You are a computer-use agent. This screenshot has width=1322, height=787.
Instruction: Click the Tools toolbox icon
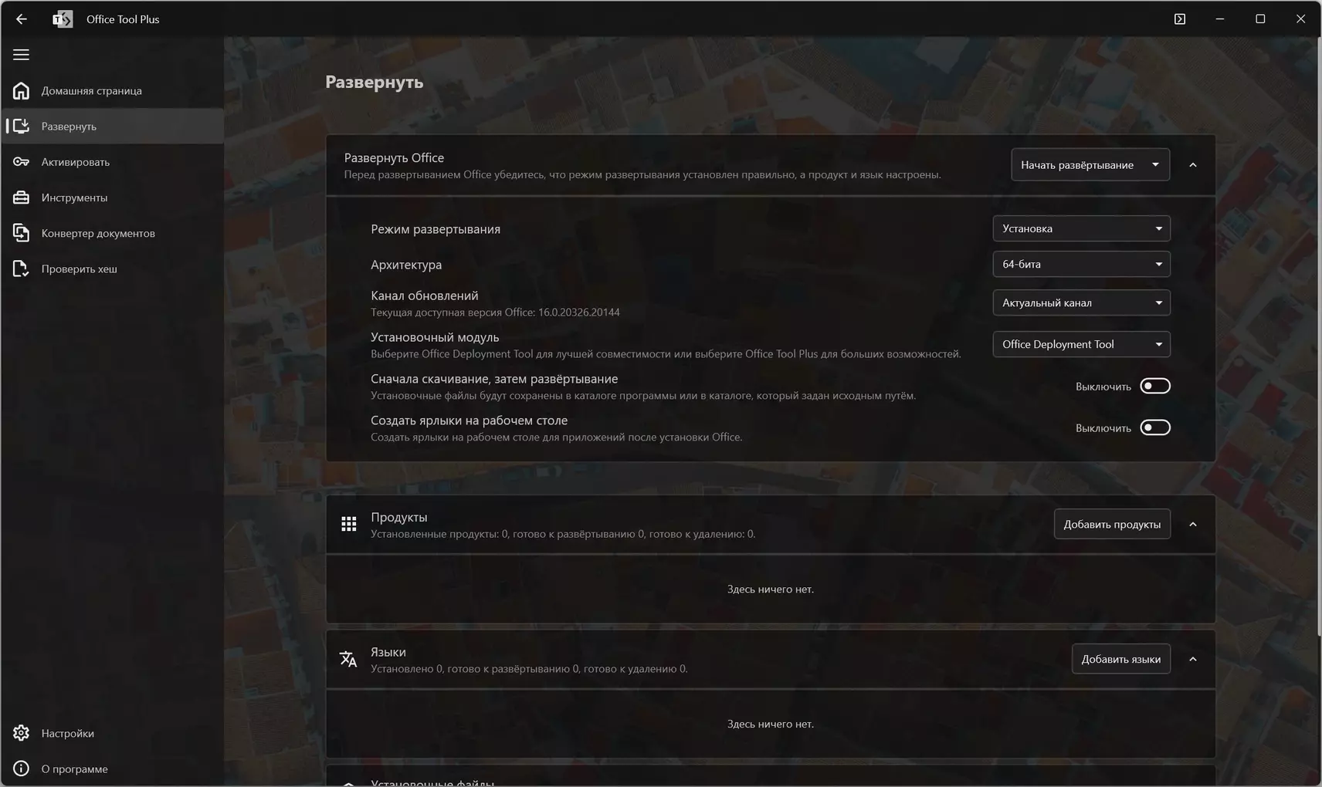[x=21, y=198]
